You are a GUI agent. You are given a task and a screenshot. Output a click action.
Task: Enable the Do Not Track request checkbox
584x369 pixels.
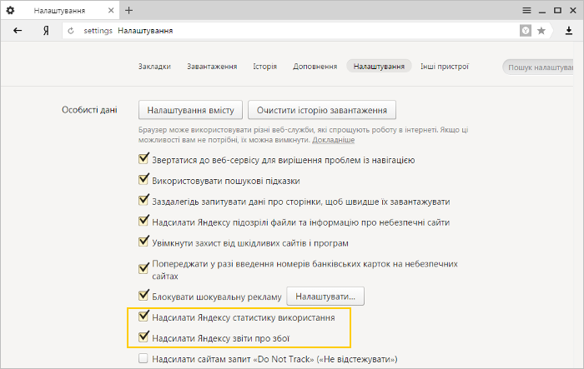(x=143, y=358)
